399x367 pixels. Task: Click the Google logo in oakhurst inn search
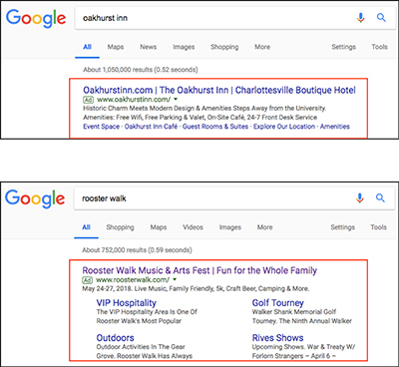pyautogui.click(x=36, y=18)
